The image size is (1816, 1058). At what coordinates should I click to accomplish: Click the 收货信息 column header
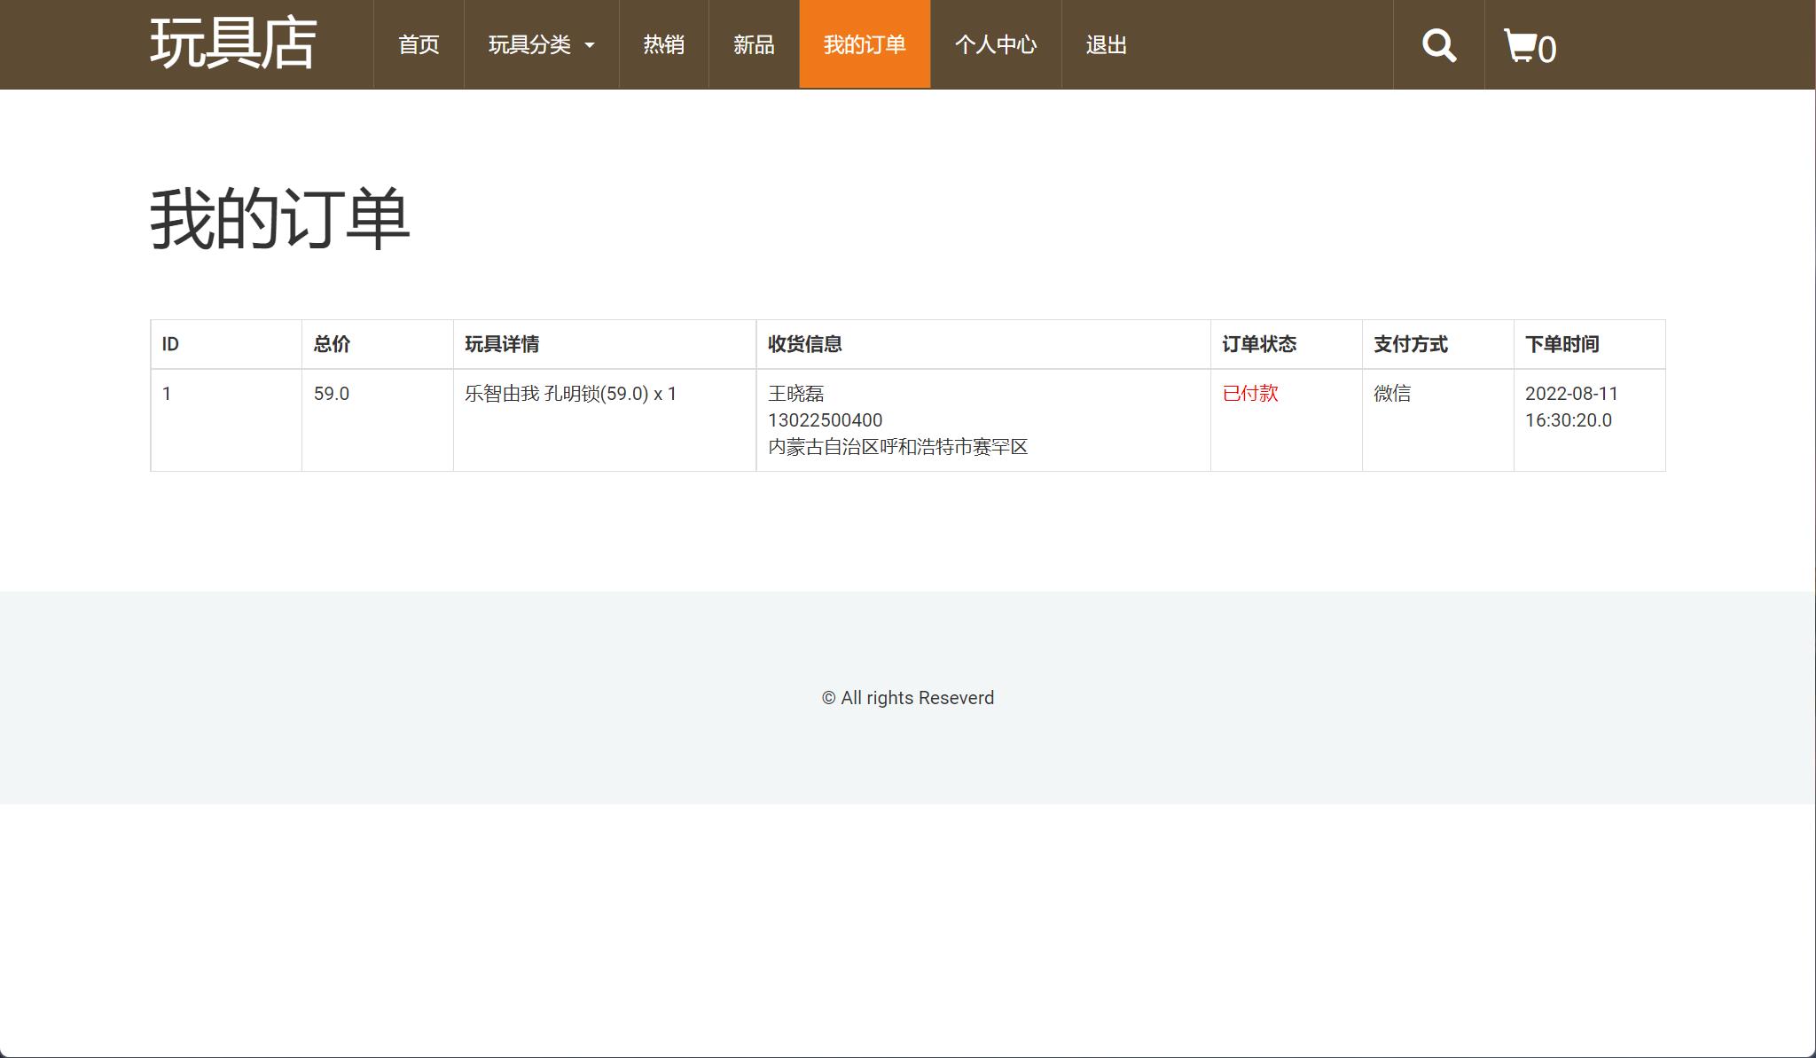pos(804,344)
